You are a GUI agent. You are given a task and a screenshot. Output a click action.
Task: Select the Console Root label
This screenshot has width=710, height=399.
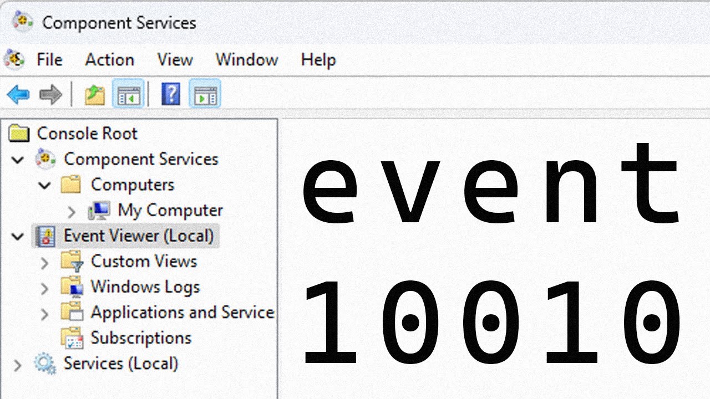click(x=87, y=134)
